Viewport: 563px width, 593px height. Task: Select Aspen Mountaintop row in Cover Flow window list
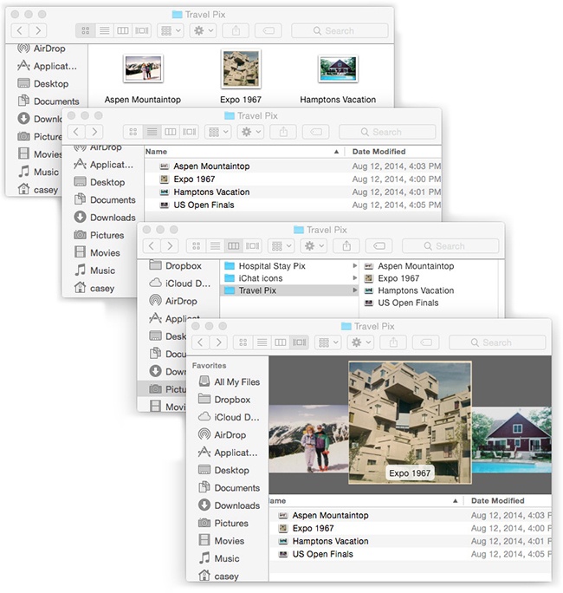[410, 516]
